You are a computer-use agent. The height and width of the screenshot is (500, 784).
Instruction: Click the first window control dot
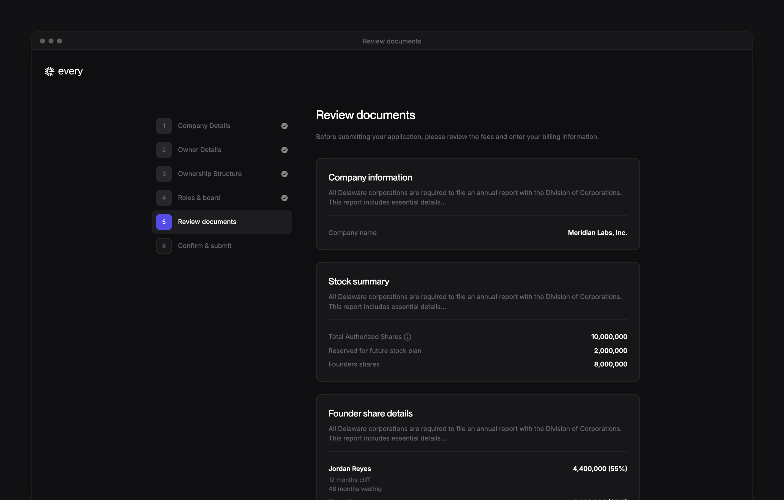pyautogui.click(x=42, y=41)
